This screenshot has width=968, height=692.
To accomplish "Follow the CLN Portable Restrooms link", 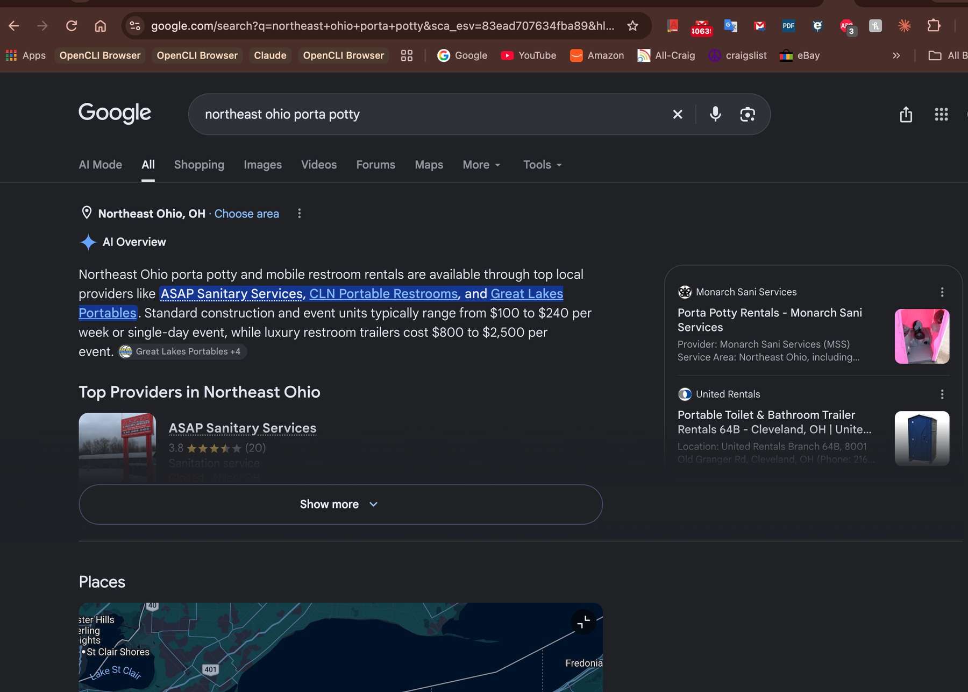I will [383, 294].
